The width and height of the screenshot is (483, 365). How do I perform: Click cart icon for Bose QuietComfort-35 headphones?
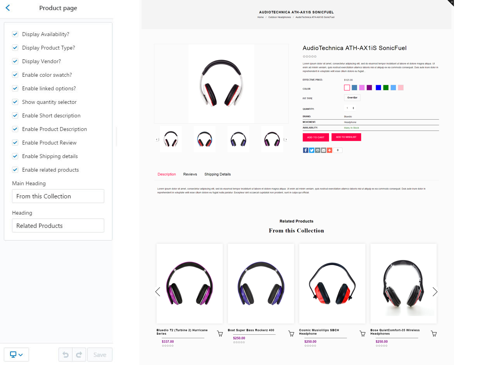pos(434,334)
